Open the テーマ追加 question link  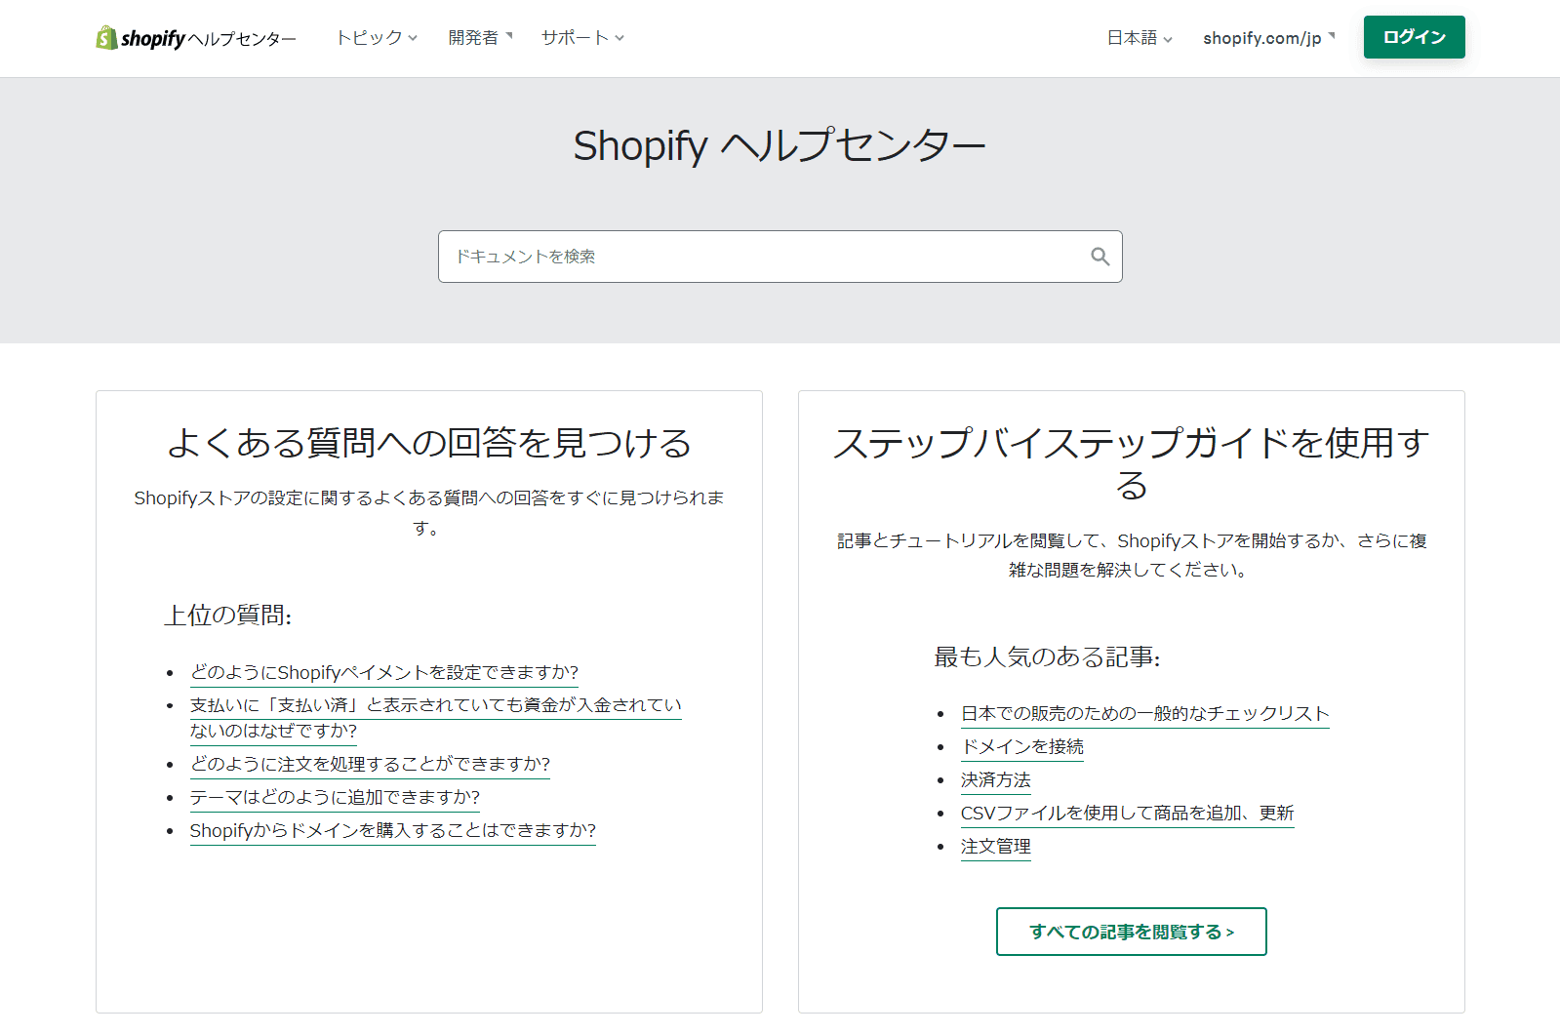336,797
